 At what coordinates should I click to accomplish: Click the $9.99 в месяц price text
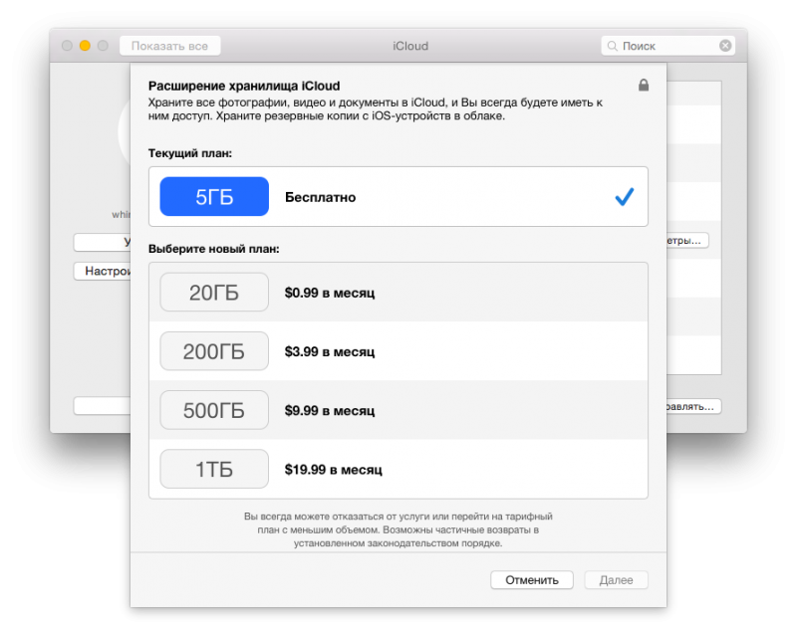tap(330, 411)
